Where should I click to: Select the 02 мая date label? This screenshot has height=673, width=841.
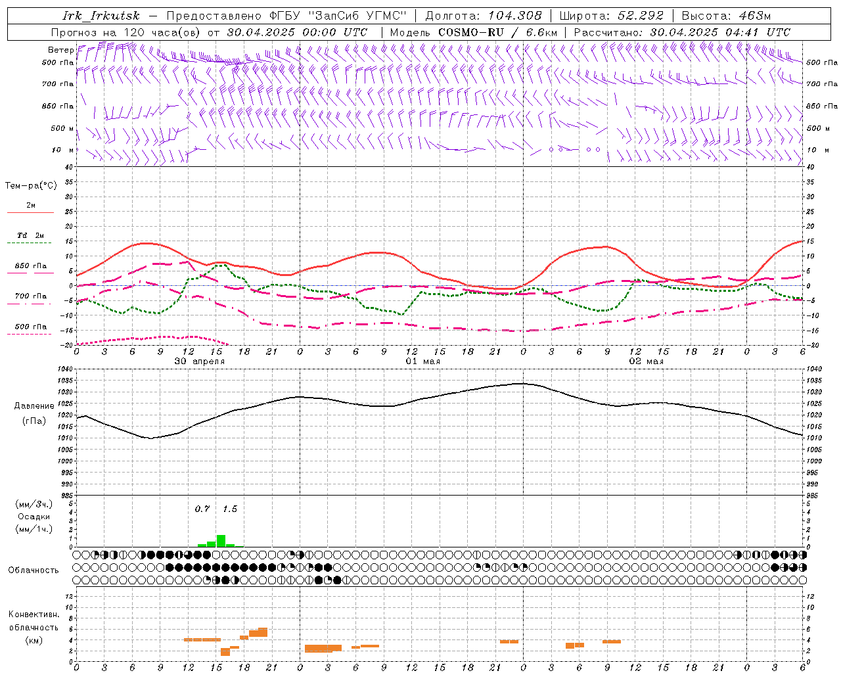(x=647, y=361)
